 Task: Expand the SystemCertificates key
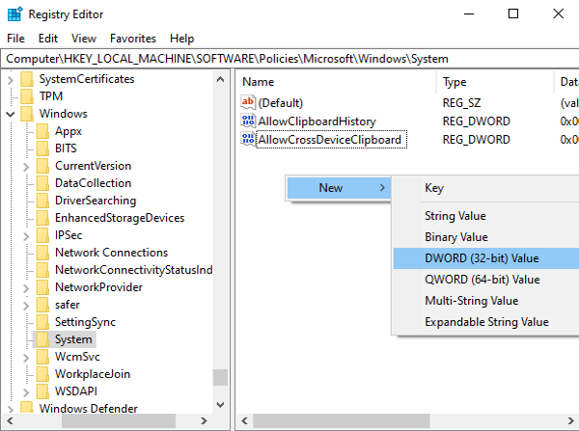11,80
